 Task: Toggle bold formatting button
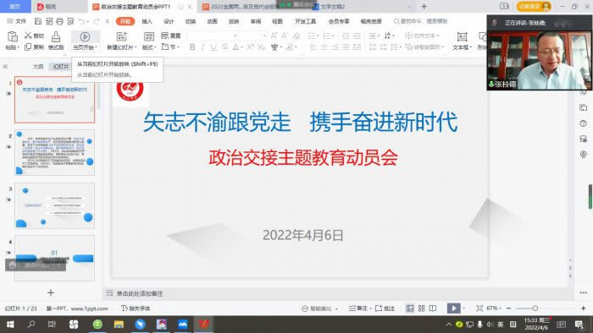pyautogui.click(x=192, y=47)
